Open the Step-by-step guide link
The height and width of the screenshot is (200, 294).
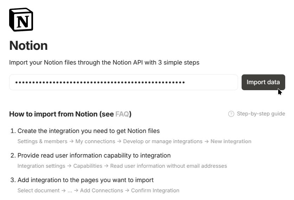point(261,114)
